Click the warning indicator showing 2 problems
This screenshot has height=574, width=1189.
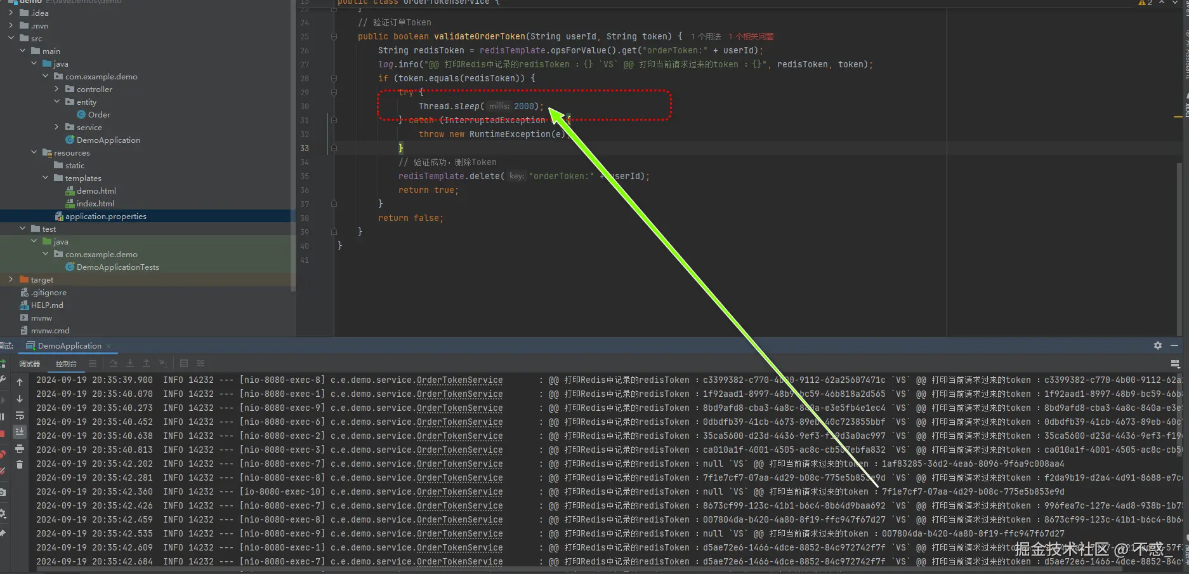point(1145,3)
